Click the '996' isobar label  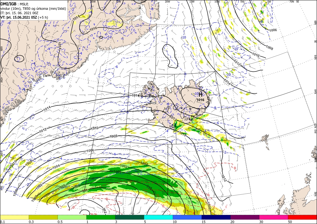click(78, 186)
